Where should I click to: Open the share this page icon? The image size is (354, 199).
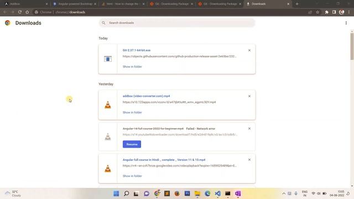tap(310, 12)
